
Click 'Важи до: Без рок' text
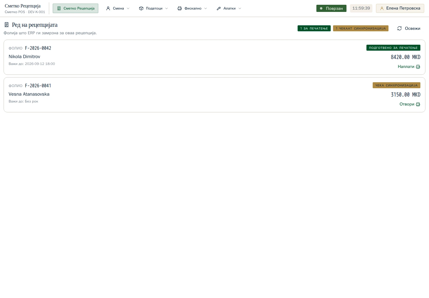pyautogui.click(x=24, y=101)
